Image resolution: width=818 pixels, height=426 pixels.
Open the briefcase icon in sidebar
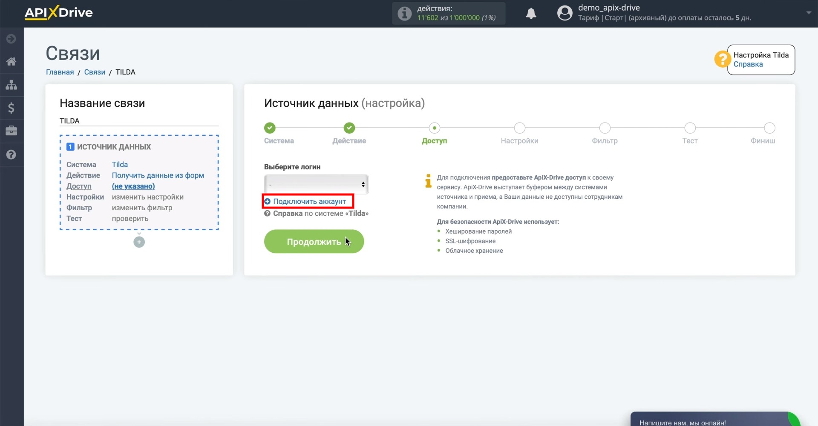(x=12, y=131)
